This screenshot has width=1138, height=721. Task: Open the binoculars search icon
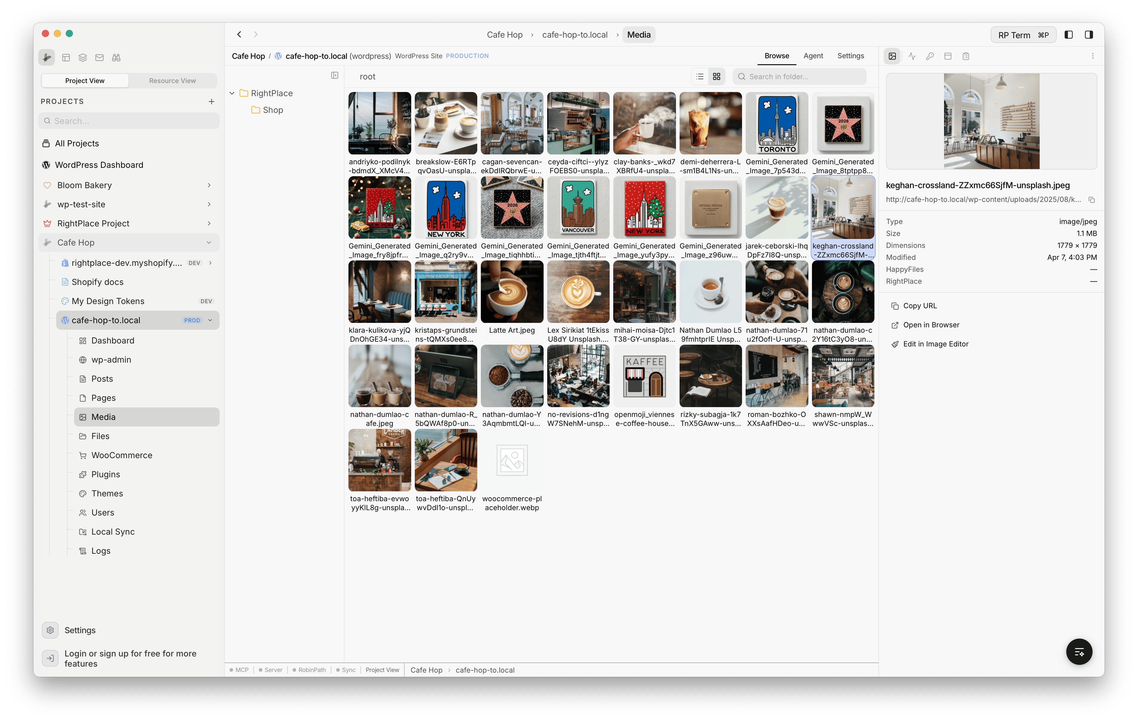[116, 57]
